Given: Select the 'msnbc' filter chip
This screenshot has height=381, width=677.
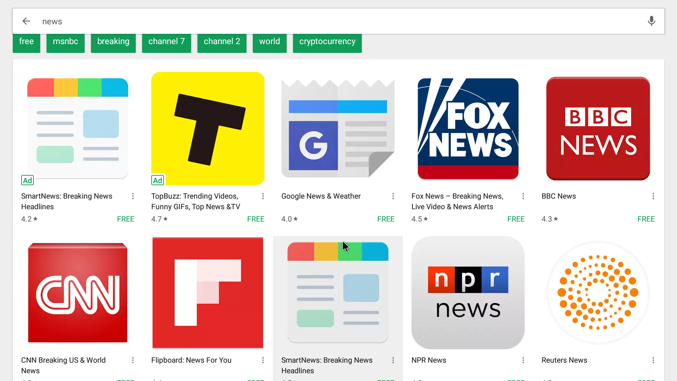Looking at the screenshot, I should (x=66, y=42).
